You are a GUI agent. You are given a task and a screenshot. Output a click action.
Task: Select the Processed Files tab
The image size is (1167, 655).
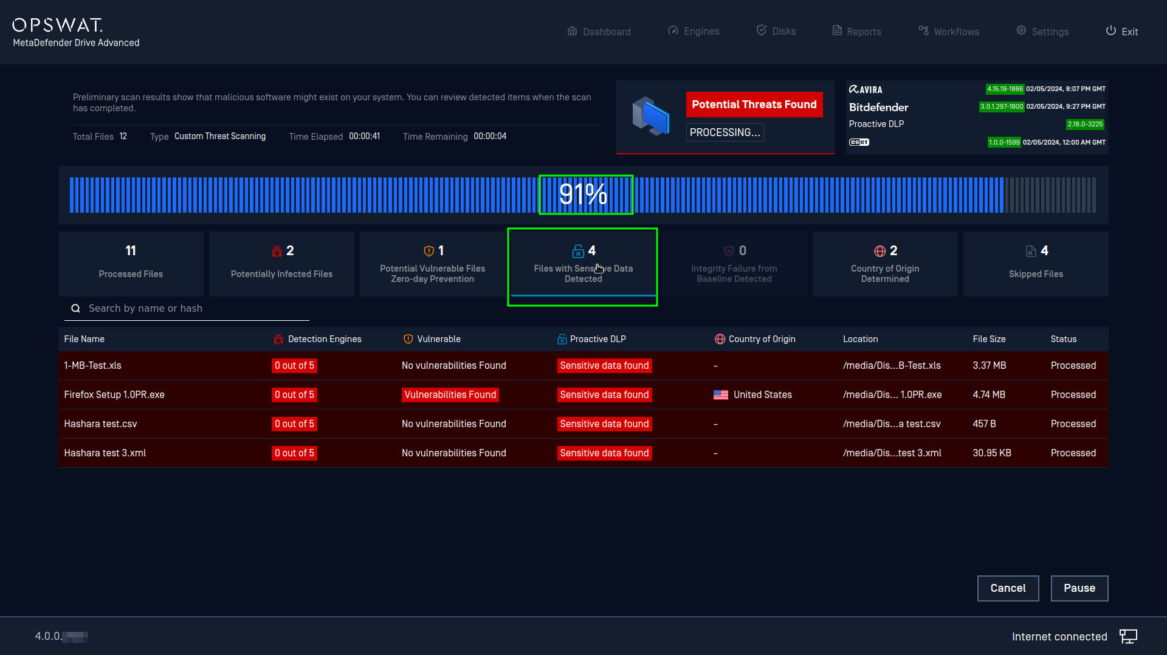[131, 264]
